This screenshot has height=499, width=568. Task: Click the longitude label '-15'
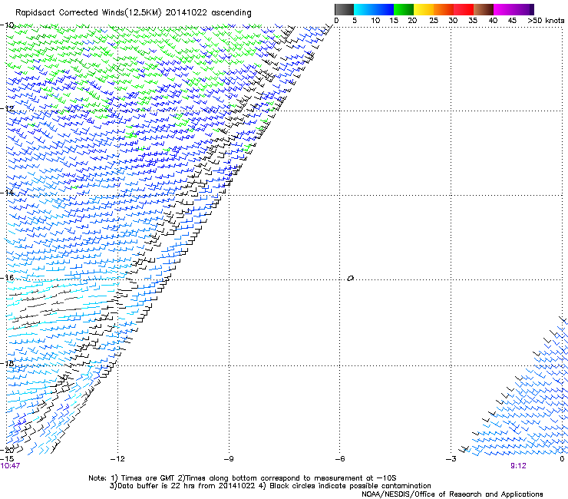7,459
